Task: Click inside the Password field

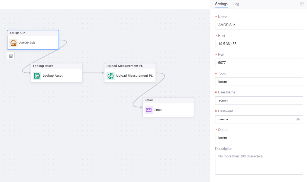Action: (x=255, y=119)
